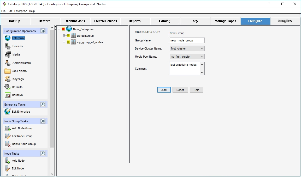Toggle the yellow checkbox beside DefaultGroup
301x177 pixels.
[68, 36]
